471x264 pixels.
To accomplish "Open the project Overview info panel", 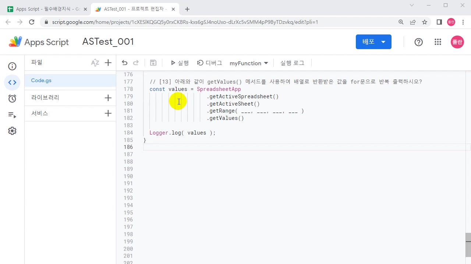I will point(12,66).
